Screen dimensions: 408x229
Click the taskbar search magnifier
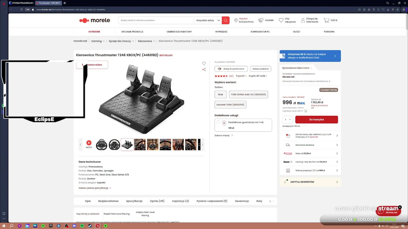tap(11, 226)
